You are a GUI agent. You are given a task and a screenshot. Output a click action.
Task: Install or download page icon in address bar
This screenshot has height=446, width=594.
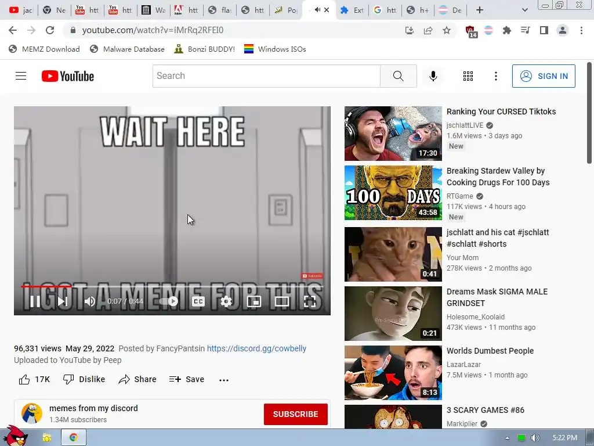tap(410, 30)
